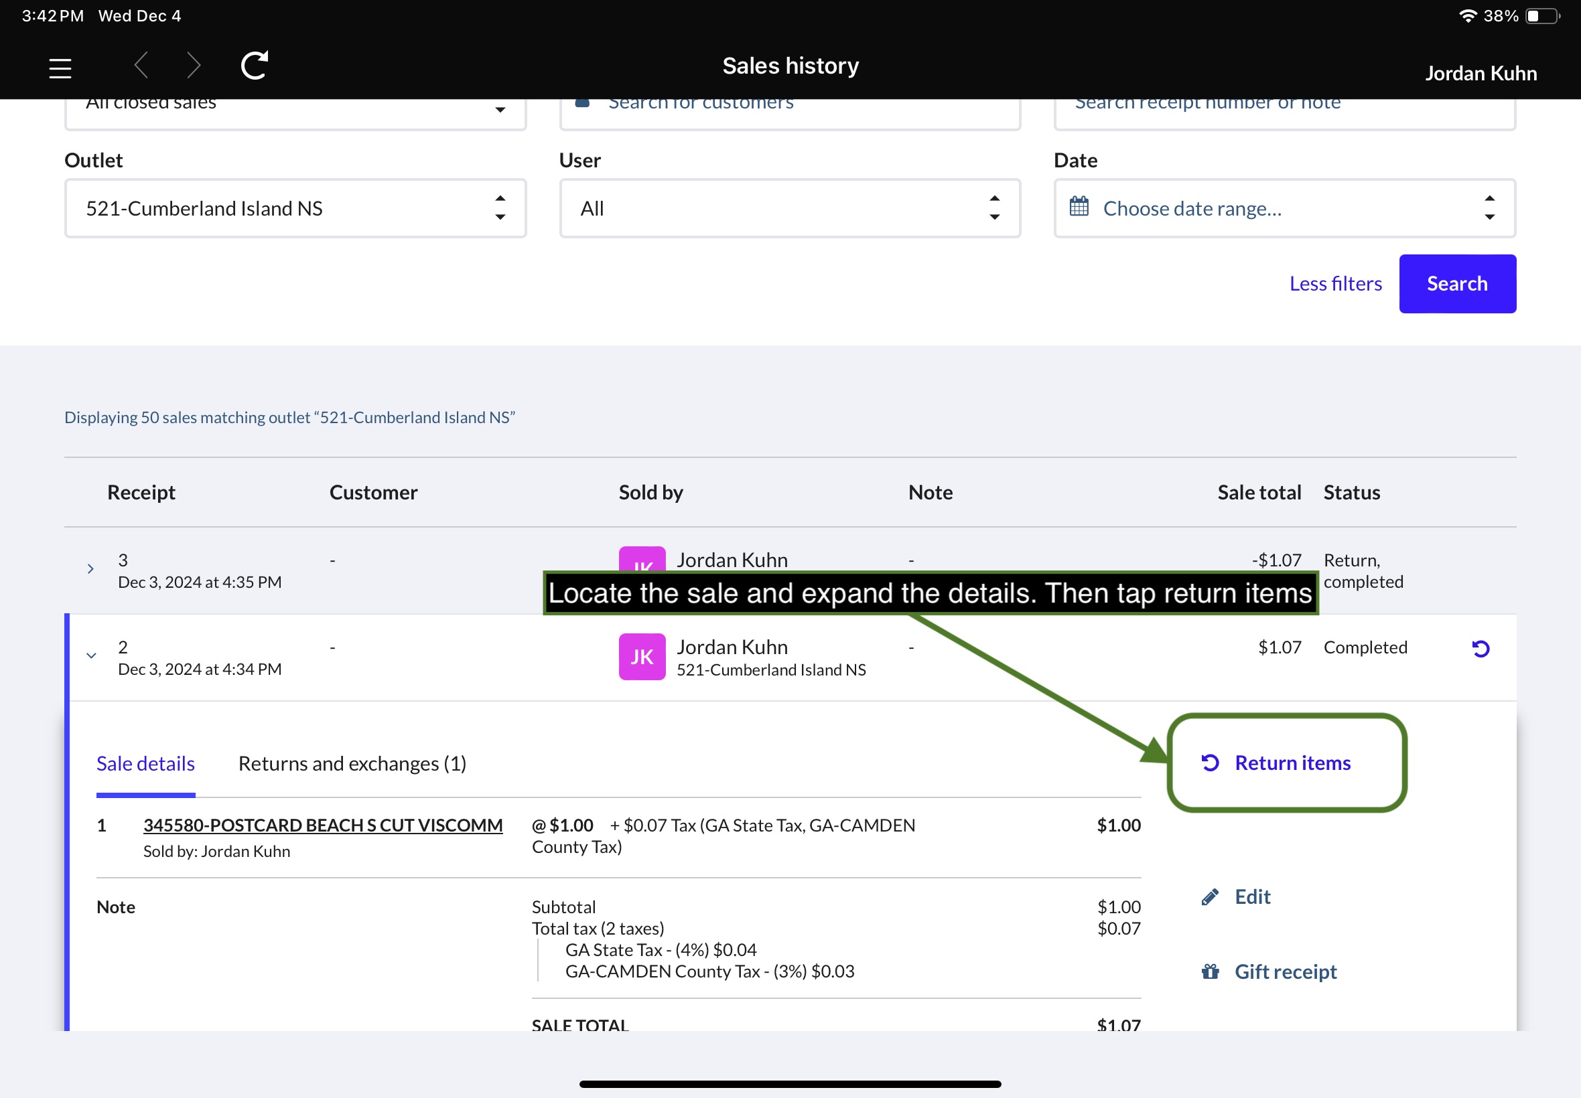Tap JK avatar on receipt 2 row
Screen dimensions: 1581x1098
642,657
